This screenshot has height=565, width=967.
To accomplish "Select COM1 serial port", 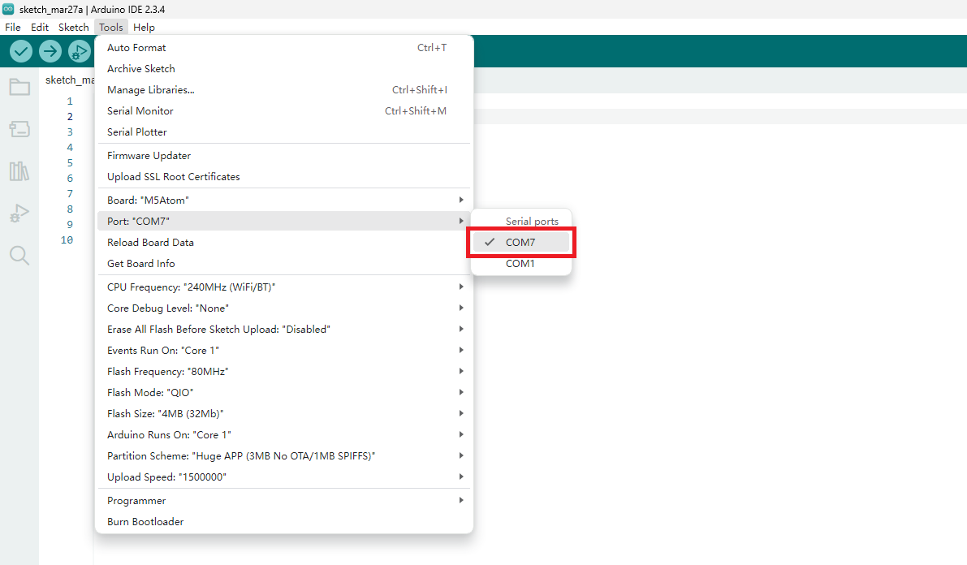I will tap(520, 263).
